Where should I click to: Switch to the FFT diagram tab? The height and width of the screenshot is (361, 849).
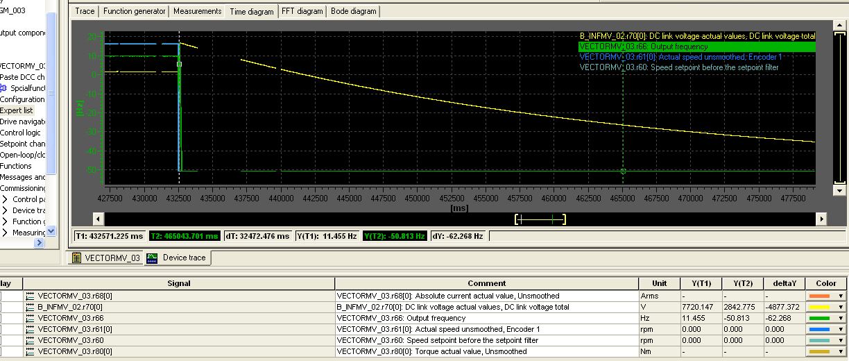click(302, 11)
